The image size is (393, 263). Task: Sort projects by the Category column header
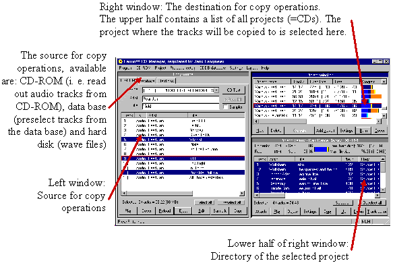371,82
